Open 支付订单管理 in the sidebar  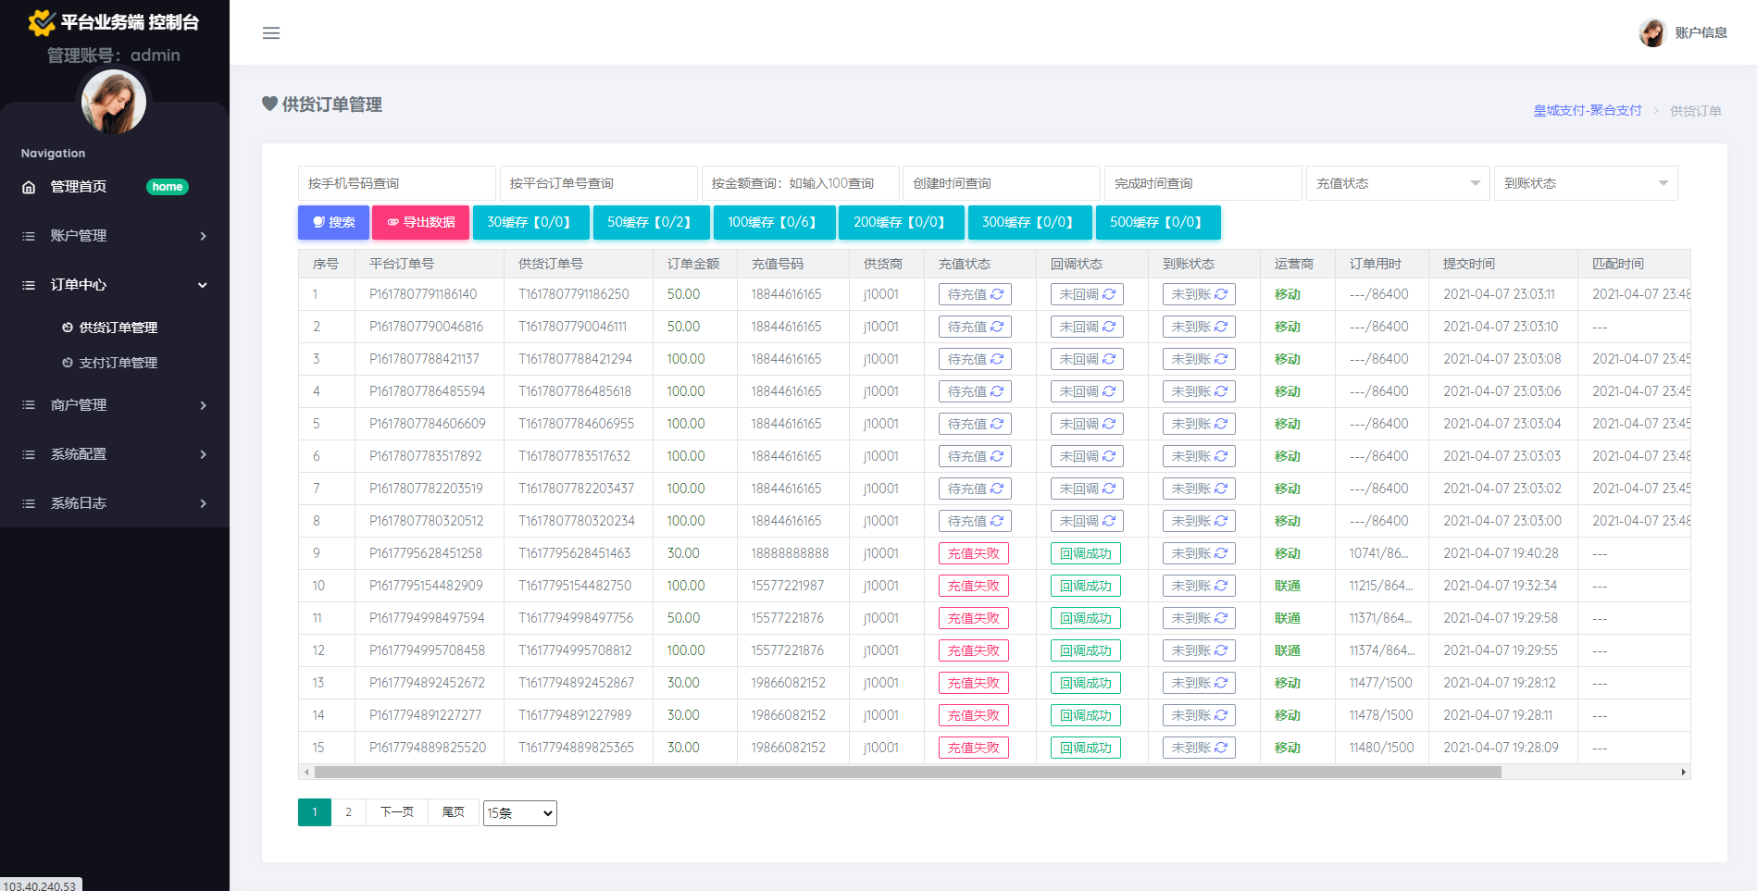[118, 363]
